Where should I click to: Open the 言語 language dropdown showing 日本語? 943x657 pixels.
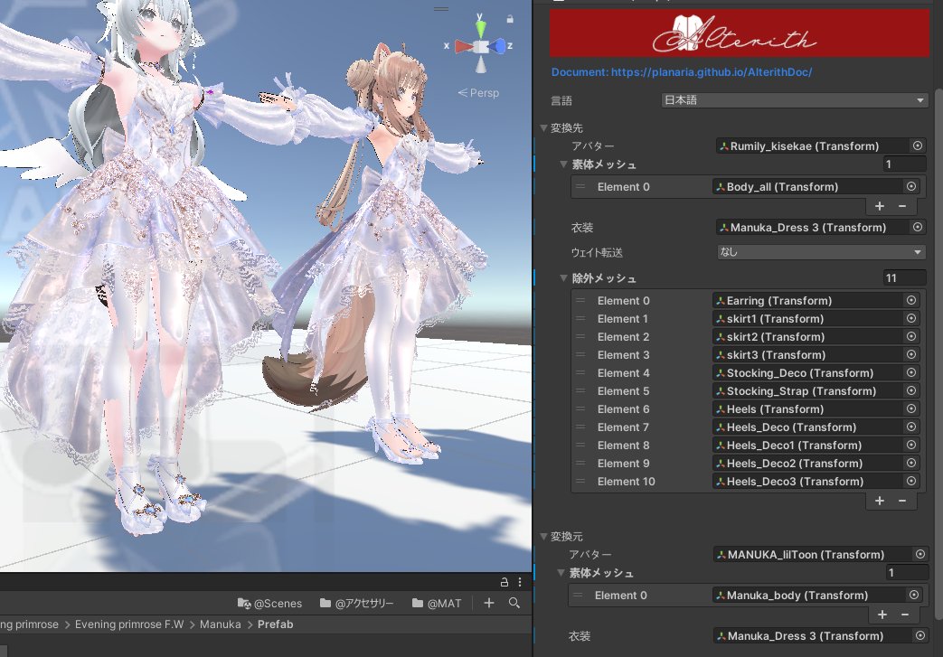[x=794, y=100]
